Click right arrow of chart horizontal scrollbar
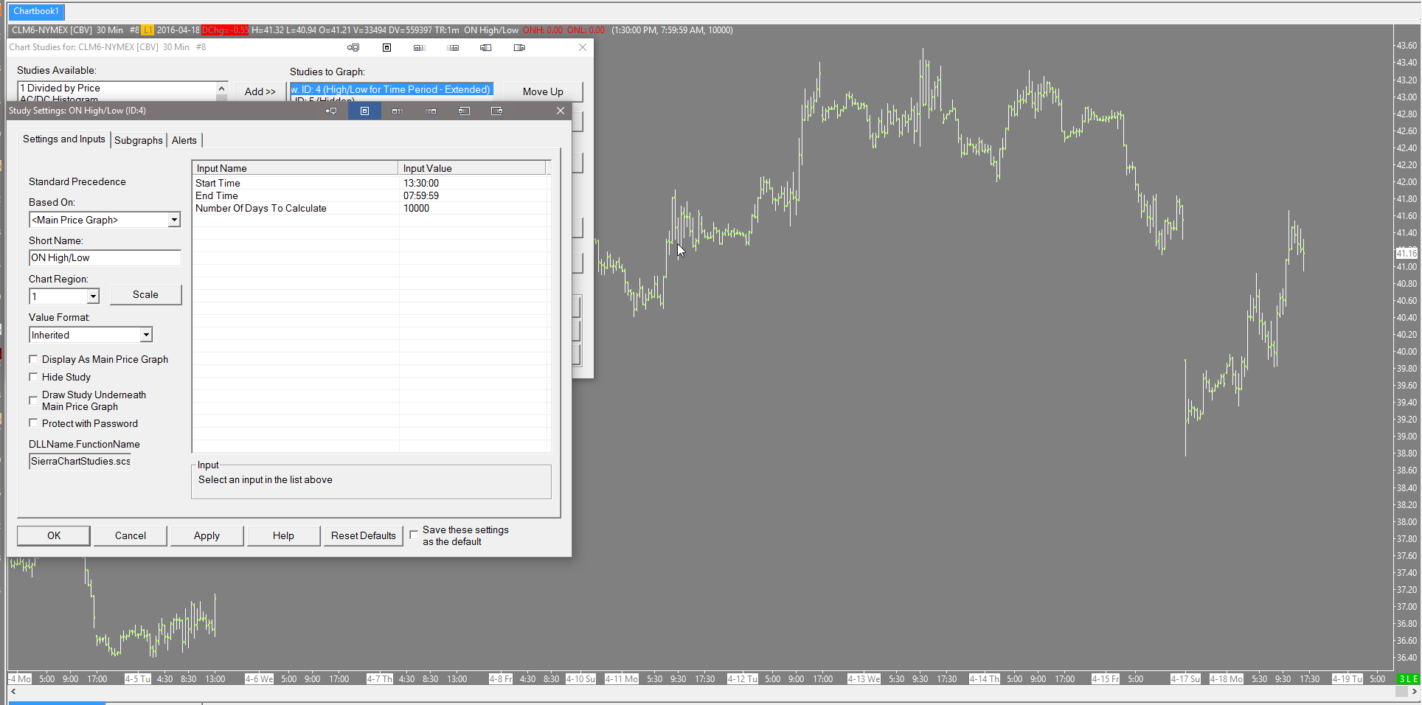1422x705 pixels. coord(1414,692)
